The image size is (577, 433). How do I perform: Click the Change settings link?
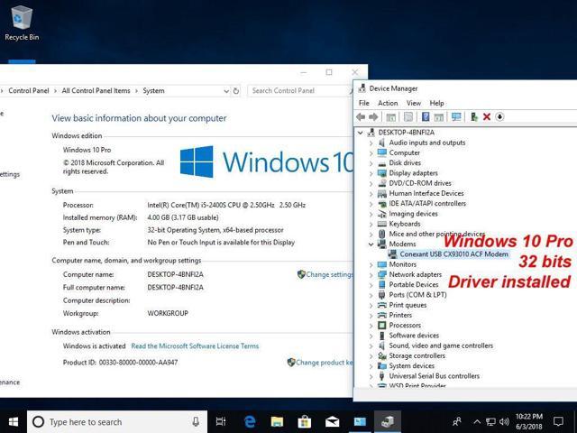click(x=329, y=274)
